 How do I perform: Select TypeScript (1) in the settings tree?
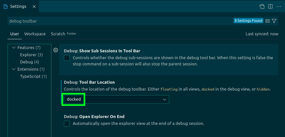point(33,77)
